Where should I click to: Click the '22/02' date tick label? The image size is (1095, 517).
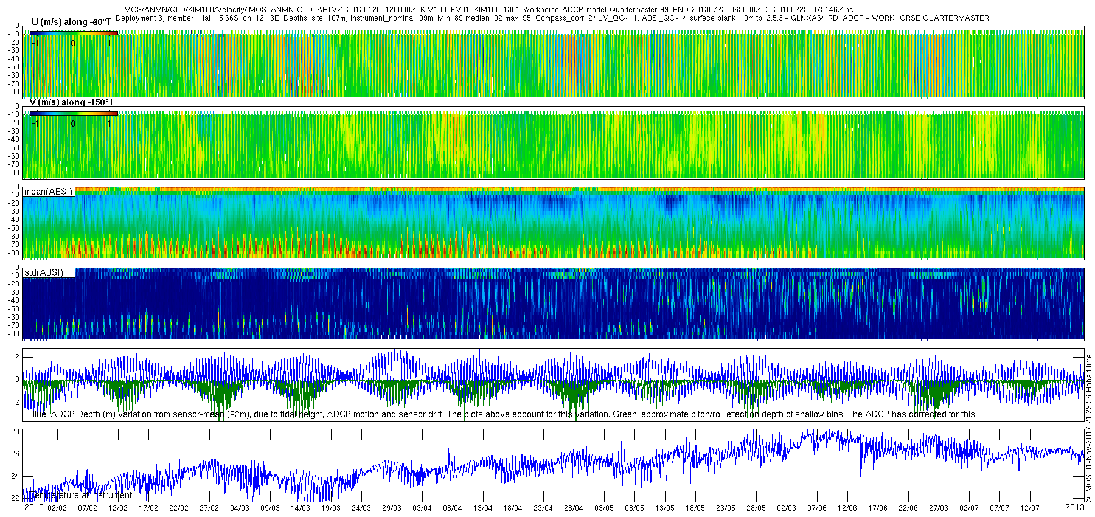(179, 508)
